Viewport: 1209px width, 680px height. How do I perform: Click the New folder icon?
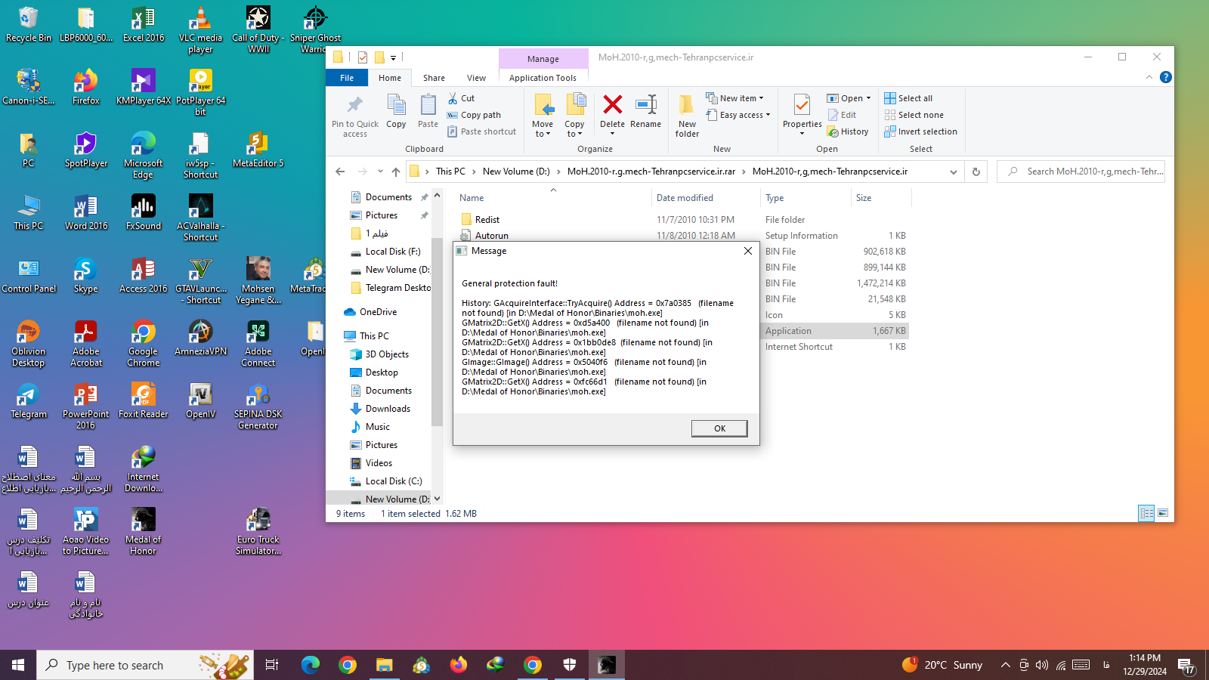[x=687, y=106]
